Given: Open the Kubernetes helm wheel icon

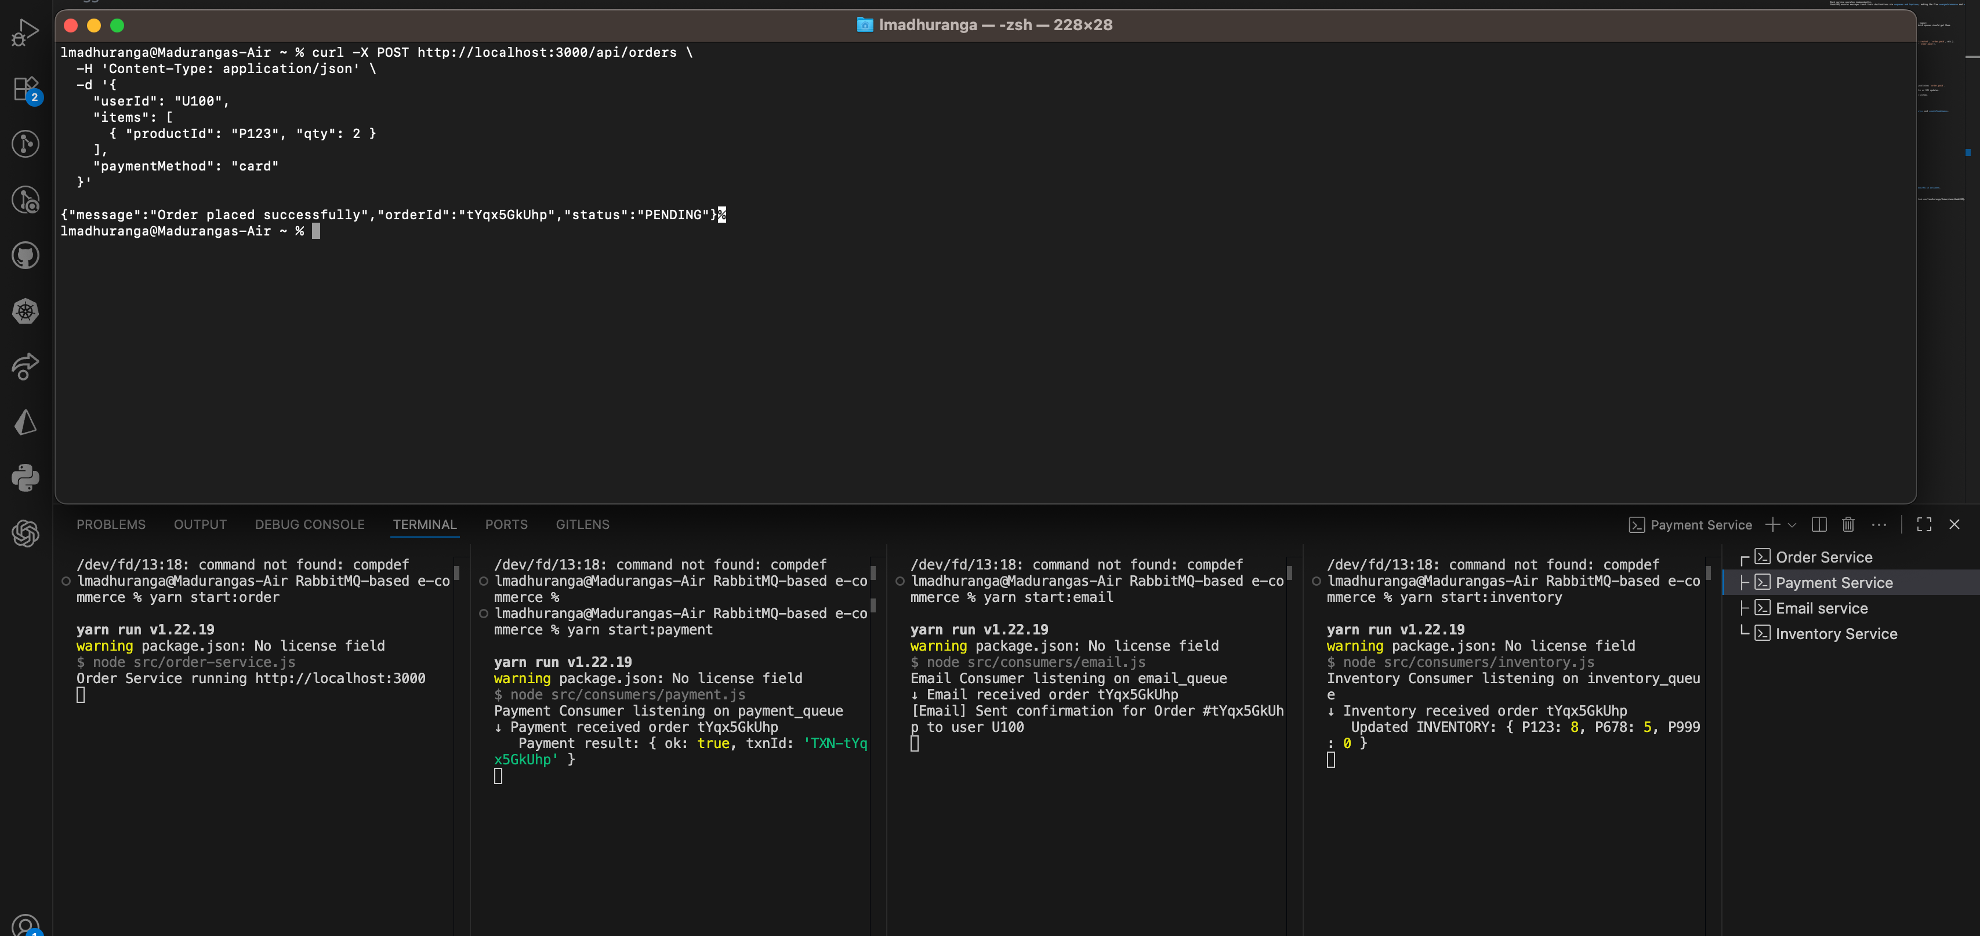Looking at the screenshot, I should pos(26,311).
